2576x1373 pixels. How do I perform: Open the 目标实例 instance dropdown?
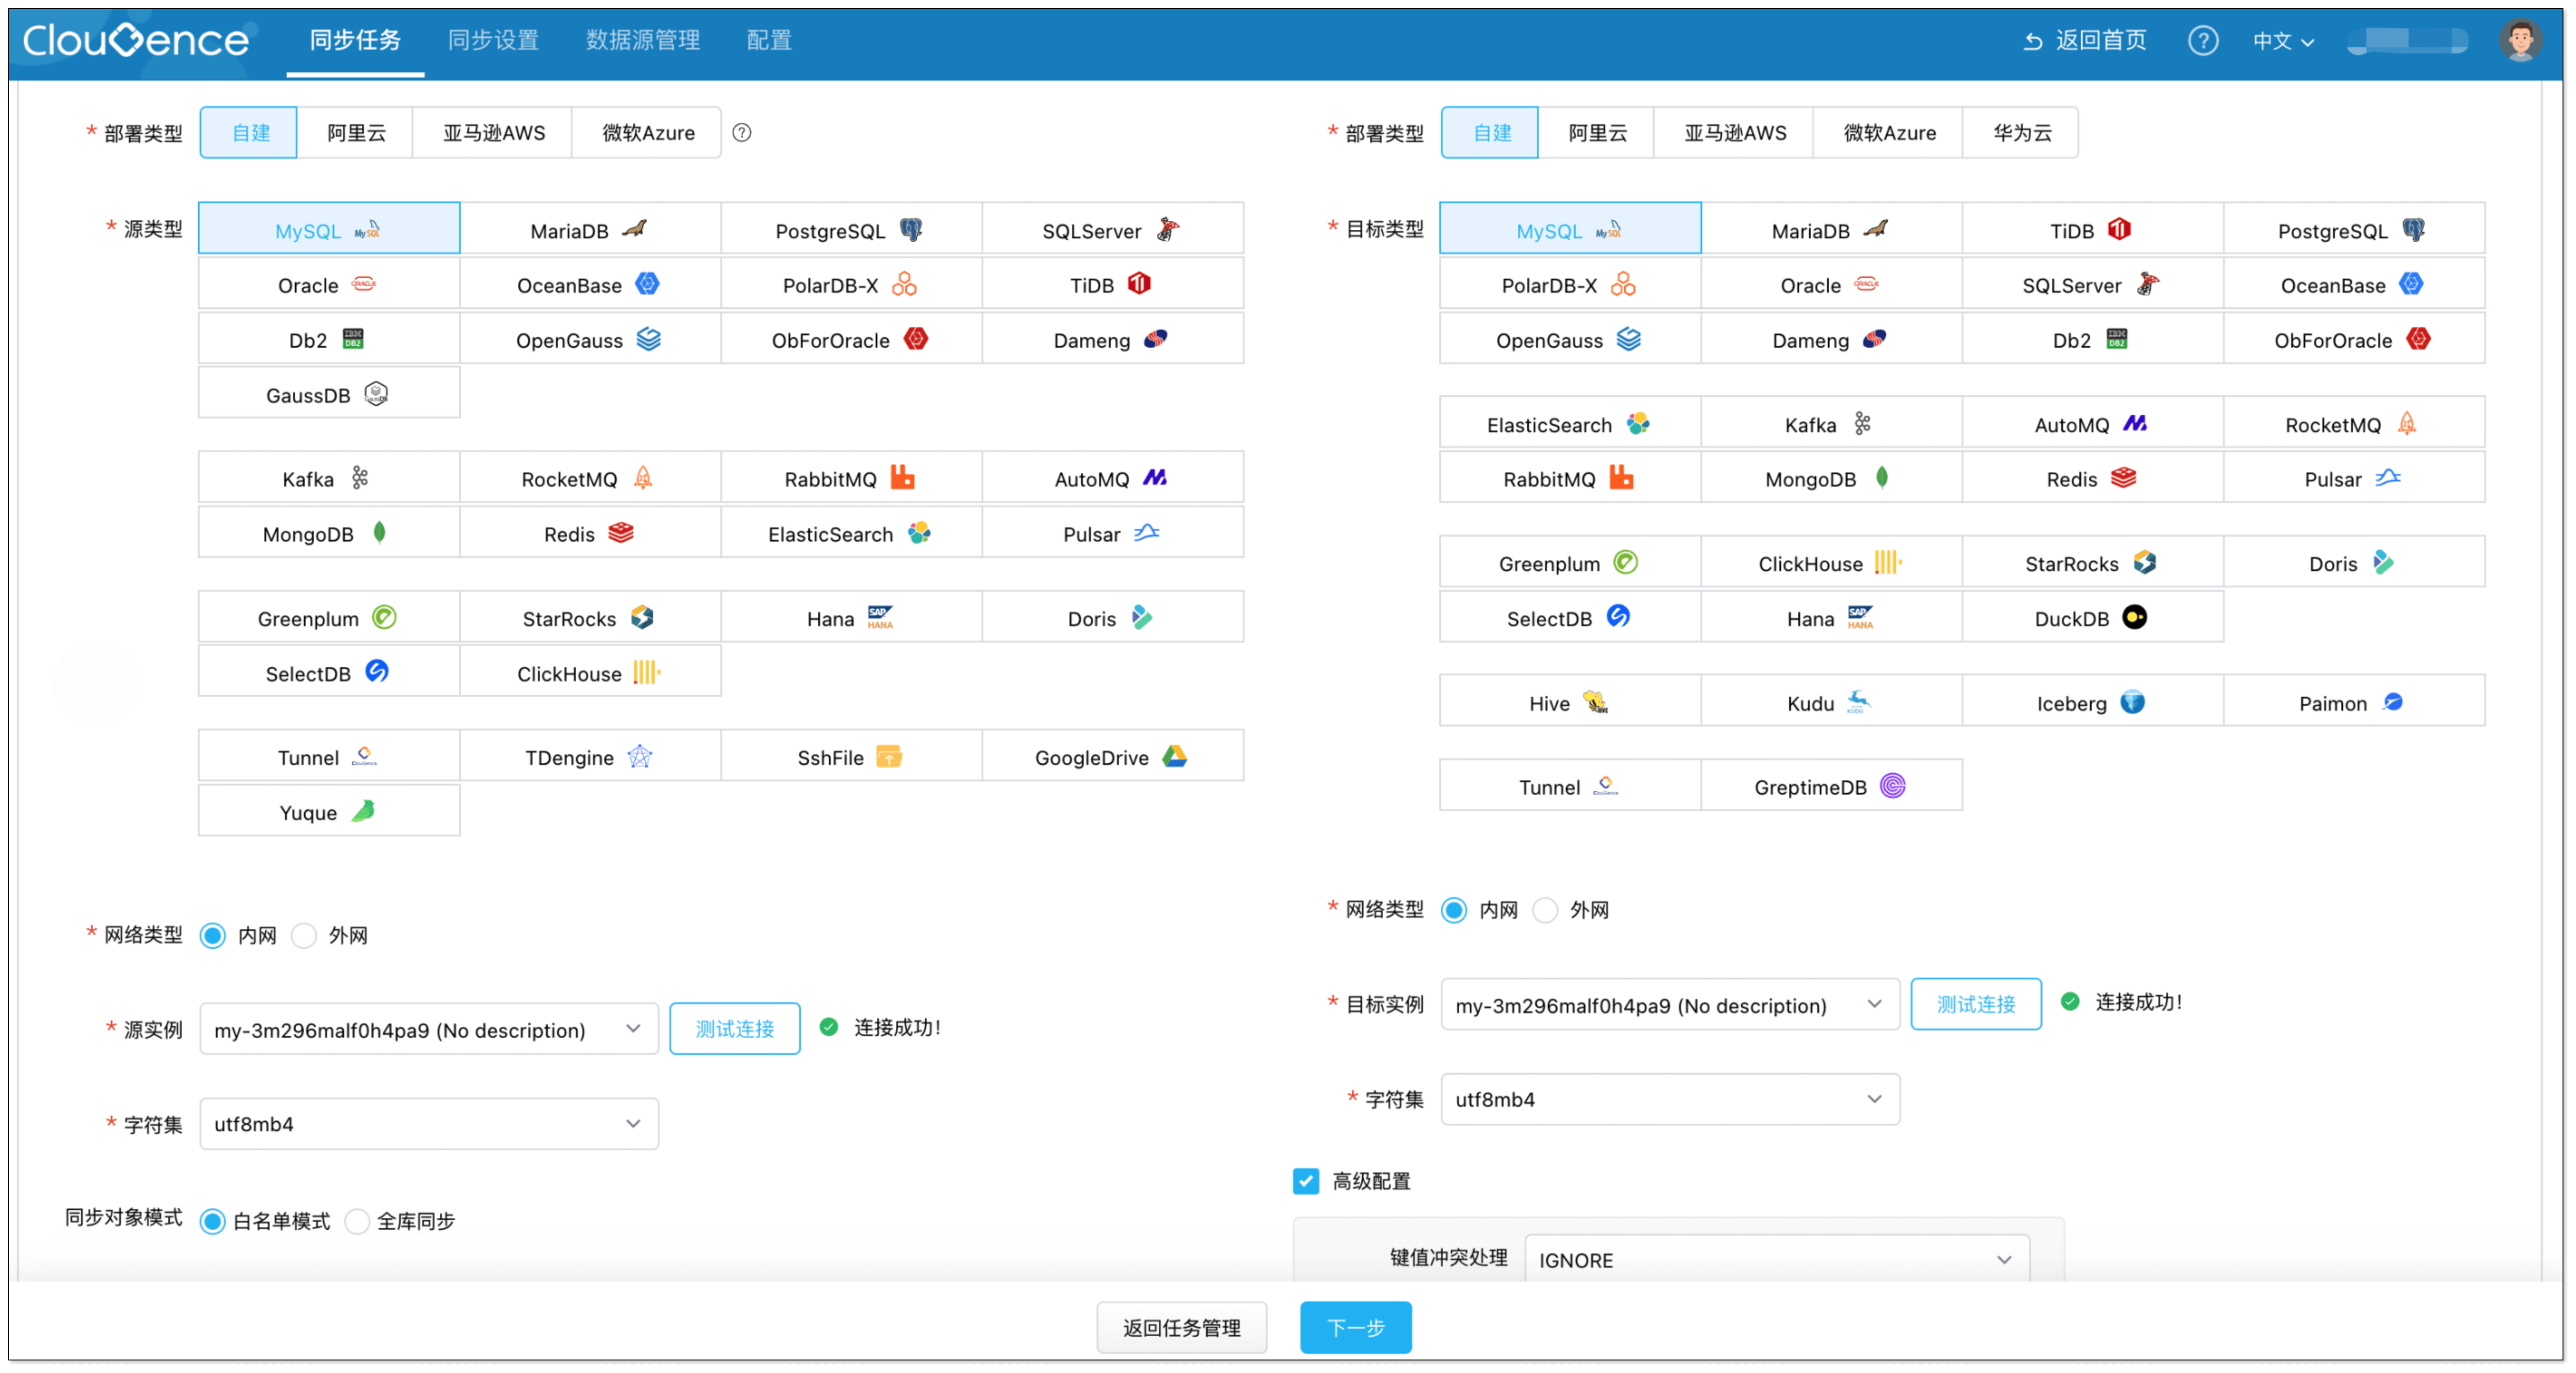click(1670, 1004)
